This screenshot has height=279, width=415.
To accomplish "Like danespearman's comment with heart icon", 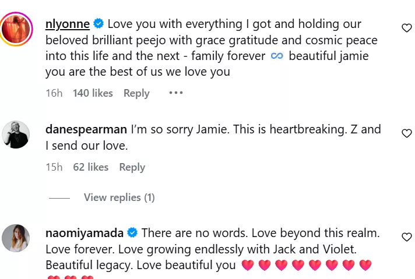I will tap(407, 133).
